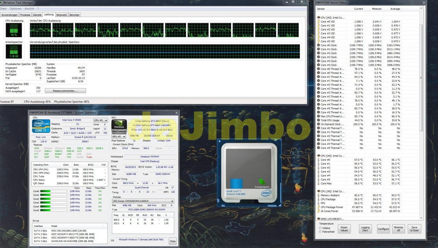Screen dimensions: 438x248
Task: Click the Reset Values button
Action: tap(344, 229)
